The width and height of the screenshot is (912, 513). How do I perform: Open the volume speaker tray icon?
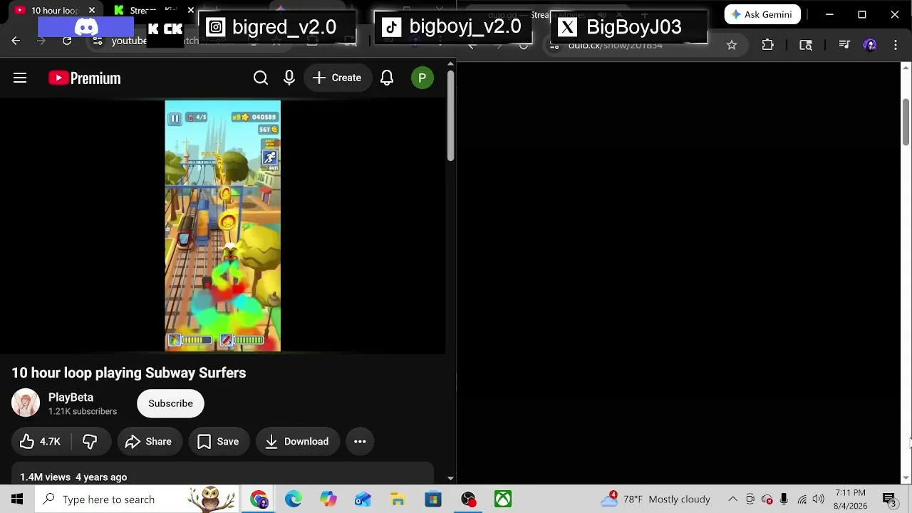coord(819,499)
